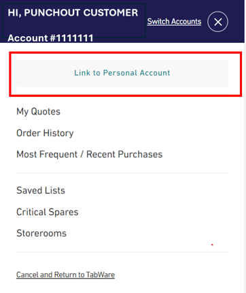Screen dimensions: 246x293
Task: Go to Critical Spares
Action: pos(48,212)
